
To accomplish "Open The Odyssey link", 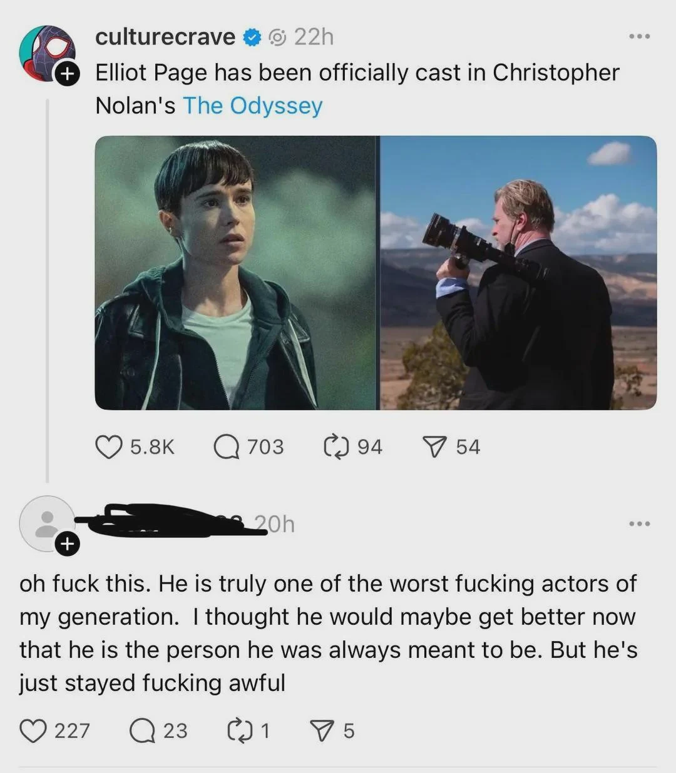I will click(253, 105).
